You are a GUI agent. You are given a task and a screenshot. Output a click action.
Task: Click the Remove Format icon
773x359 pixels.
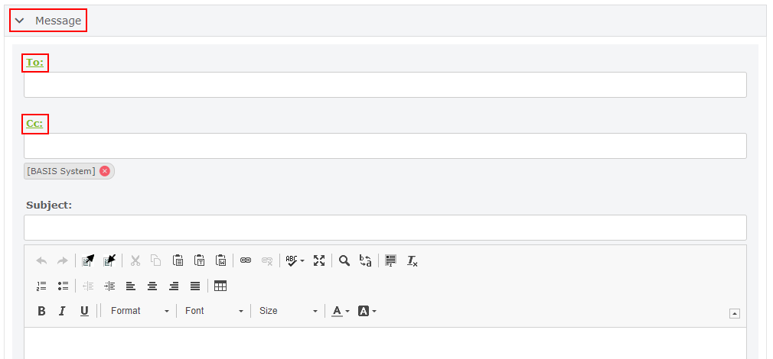coord(412,260)
